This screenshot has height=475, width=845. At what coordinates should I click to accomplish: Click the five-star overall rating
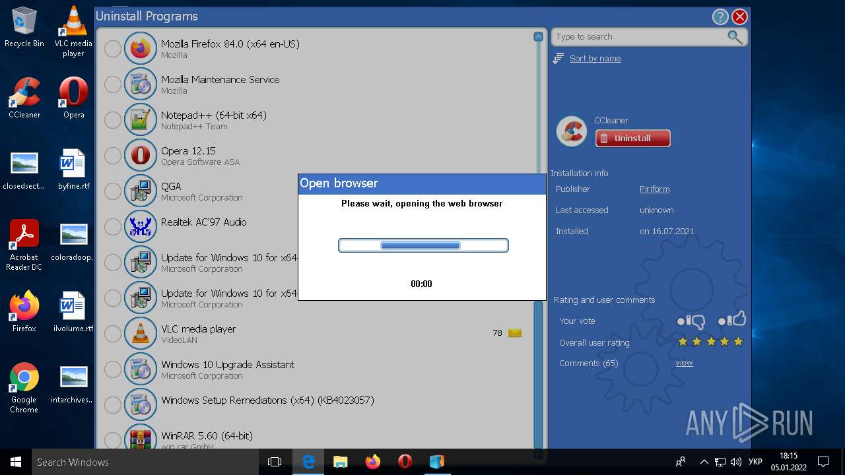coord(711,342)
